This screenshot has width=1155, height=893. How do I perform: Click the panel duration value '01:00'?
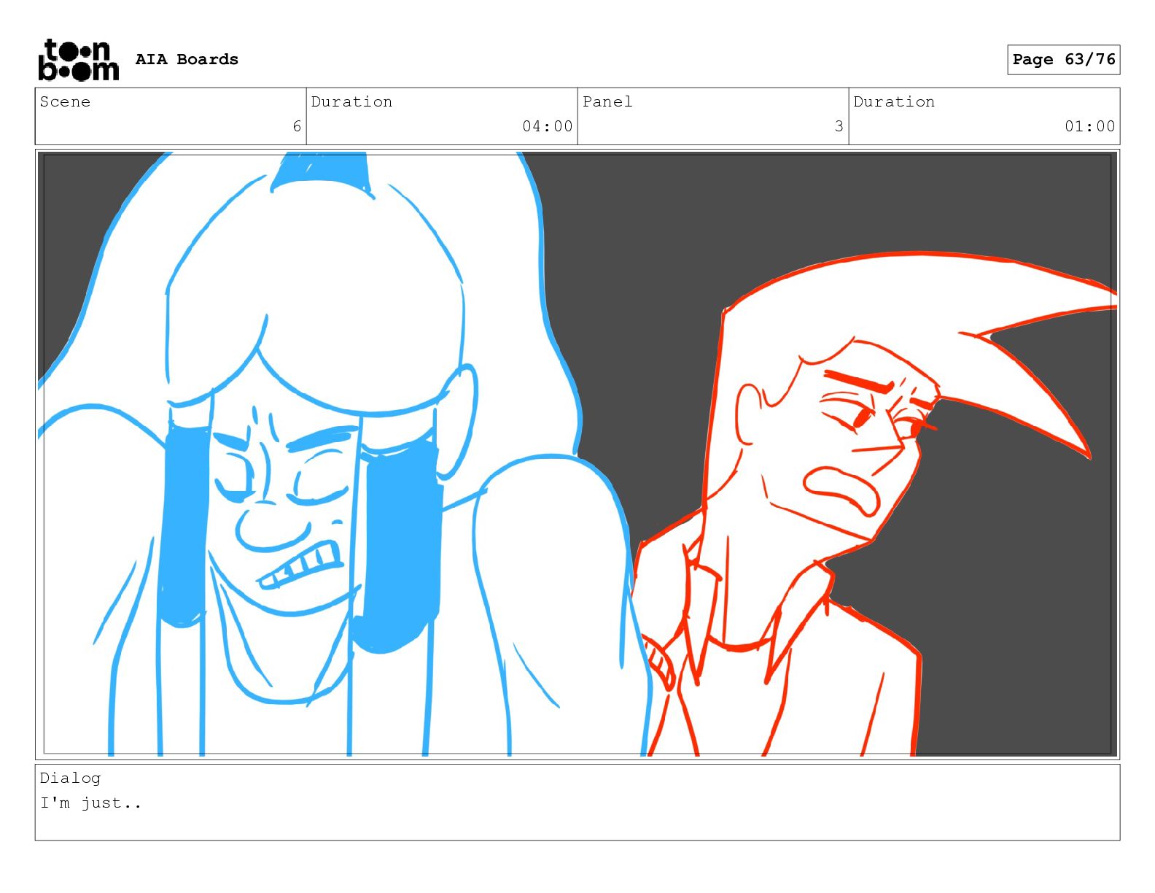pos(1090,126)
